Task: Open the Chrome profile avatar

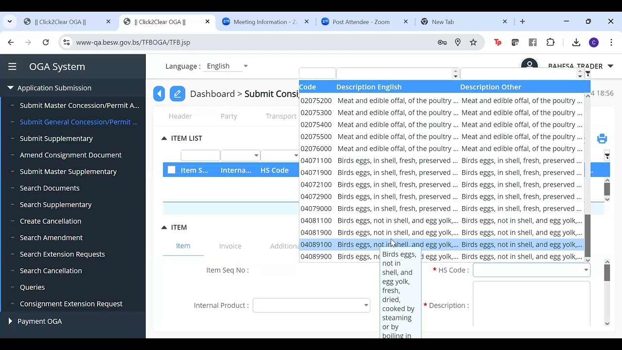Action: click(x=594, y=42)
